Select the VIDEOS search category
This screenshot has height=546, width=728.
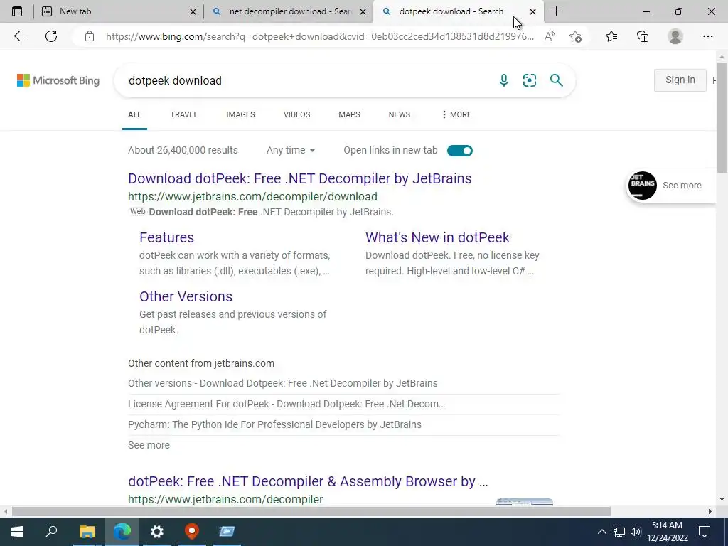tap(296, 114)
